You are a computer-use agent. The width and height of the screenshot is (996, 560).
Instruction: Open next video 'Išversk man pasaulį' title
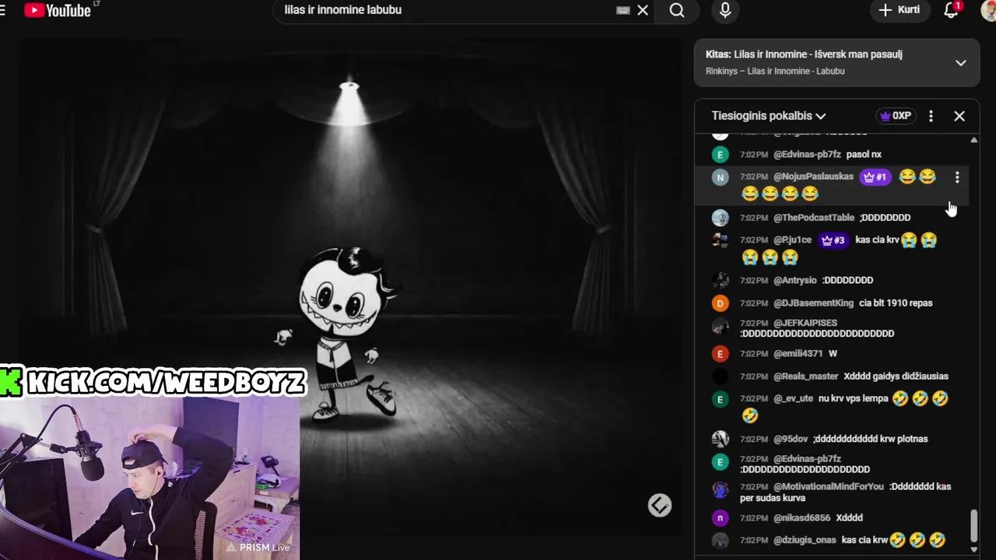click(x=818, y=54)
